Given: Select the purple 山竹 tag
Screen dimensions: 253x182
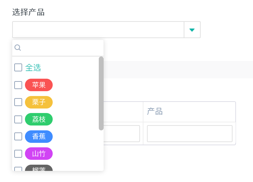Looking at the screenshot, I should pyautogui.click(x=39, y=154).
